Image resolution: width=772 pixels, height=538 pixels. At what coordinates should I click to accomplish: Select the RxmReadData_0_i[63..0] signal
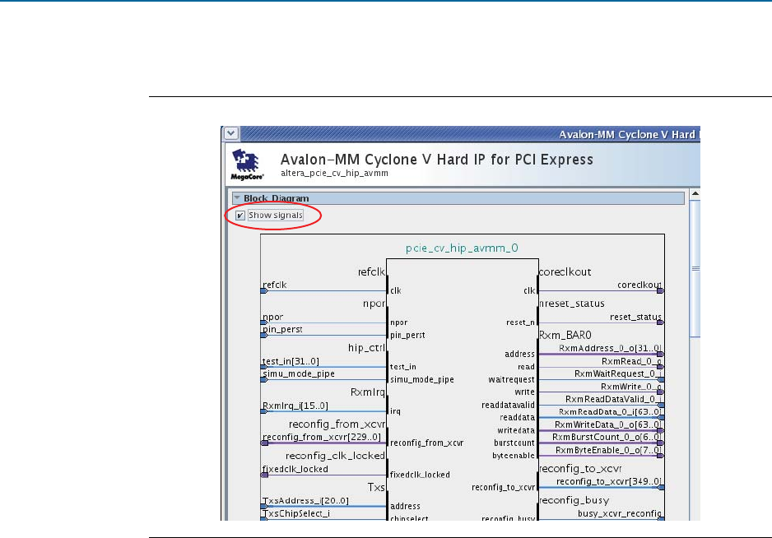tap(610, 412)
